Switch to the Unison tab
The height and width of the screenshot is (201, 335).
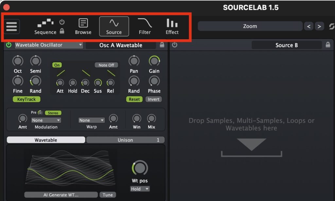(x=125, y=140)
